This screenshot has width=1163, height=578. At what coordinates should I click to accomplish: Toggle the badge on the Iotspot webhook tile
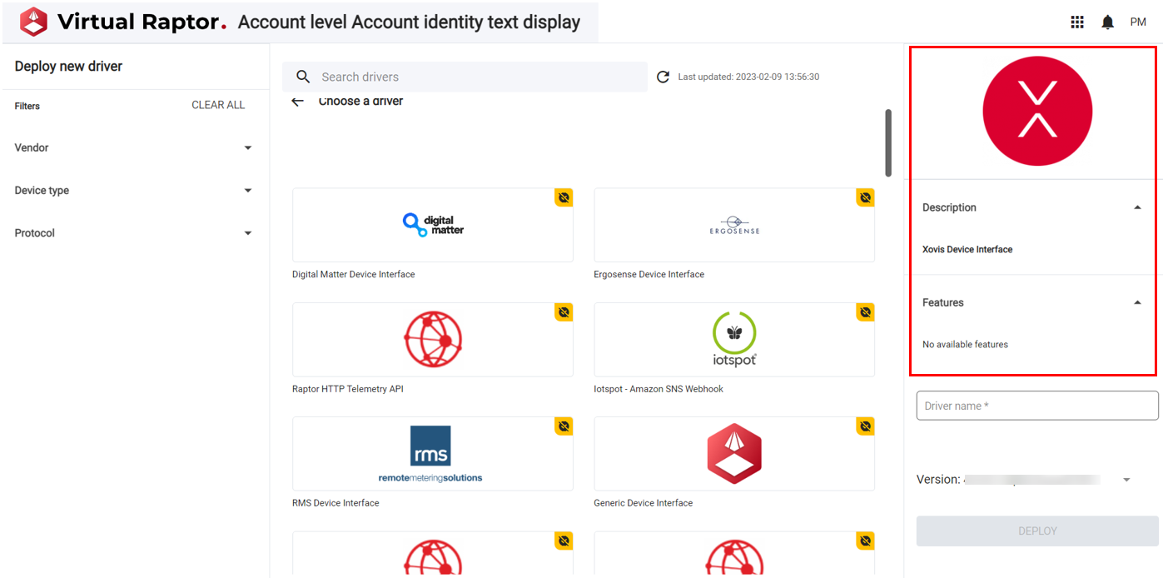click(865, 311)
